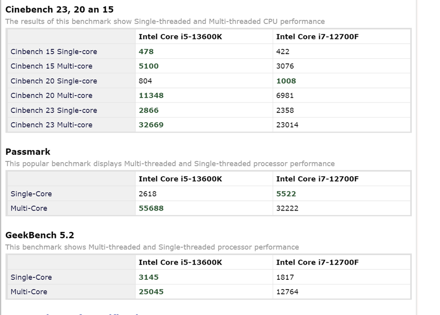Click the Cinbench 15 Multi-core row label
This screenshot has width=440, height=315.
(x=51, y=66)
